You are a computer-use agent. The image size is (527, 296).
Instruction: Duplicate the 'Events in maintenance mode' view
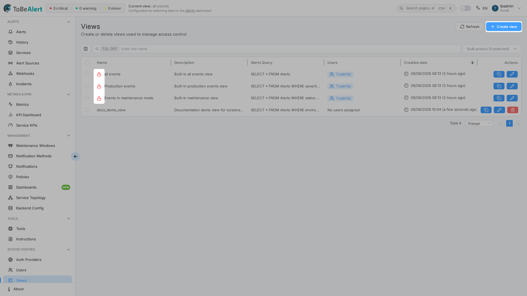[x=499, y=98]
